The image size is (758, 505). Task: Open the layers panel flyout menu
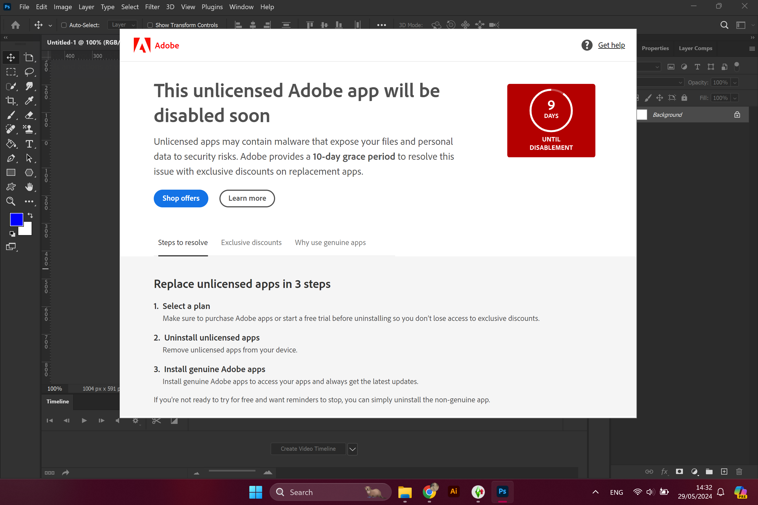coord(752,49)
